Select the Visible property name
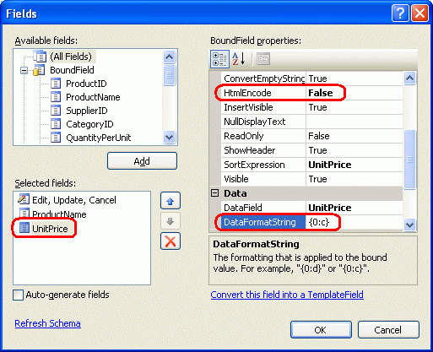Image resolution: width=433 pixels, height=352 pixels. [236, 179]
